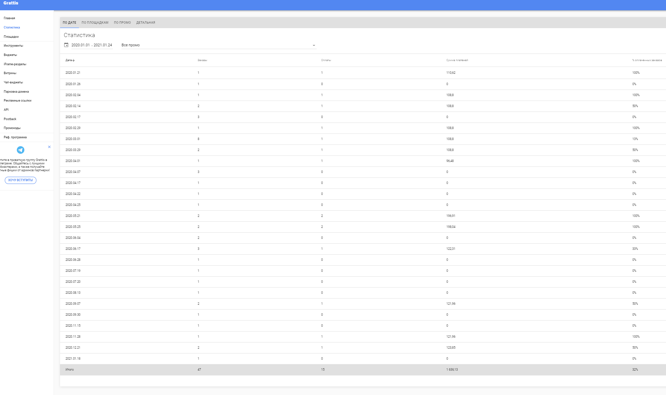
Task: Sort by the Заказы column header
Action: click(202, 60)
